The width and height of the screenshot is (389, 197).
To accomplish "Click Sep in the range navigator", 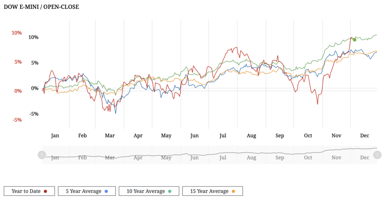I will point(280,158).
